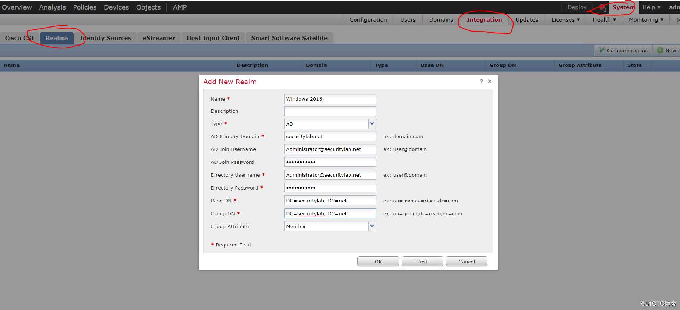
Task: Go to the Users tab
Action: pyautogui.click(x=408, y=20)
